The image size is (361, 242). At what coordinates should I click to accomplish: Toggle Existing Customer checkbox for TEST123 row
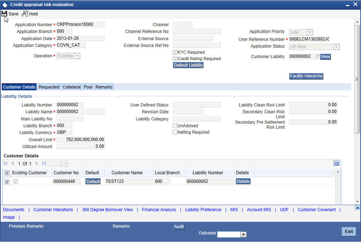[15, 182]
